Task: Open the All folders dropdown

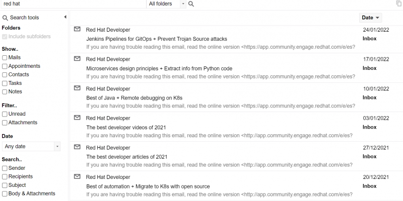Action: click(167, 4)
